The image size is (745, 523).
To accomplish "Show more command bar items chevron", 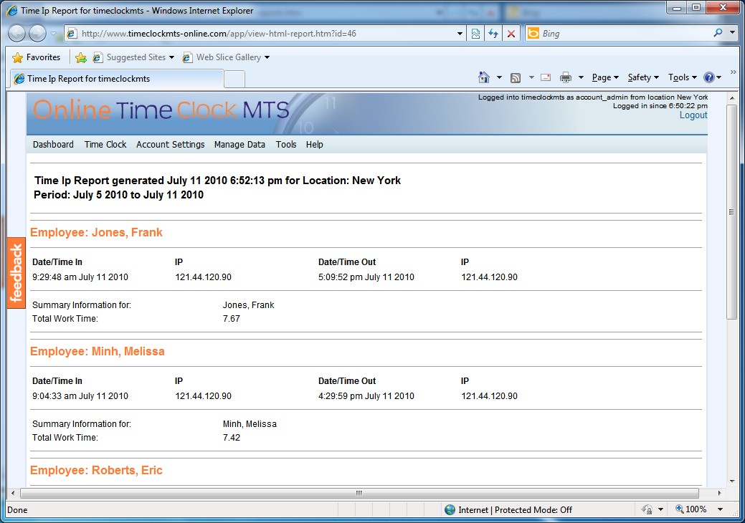I will (x=733, y=72).
